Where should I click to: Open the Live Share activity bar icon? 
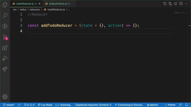tap(5, 69)
